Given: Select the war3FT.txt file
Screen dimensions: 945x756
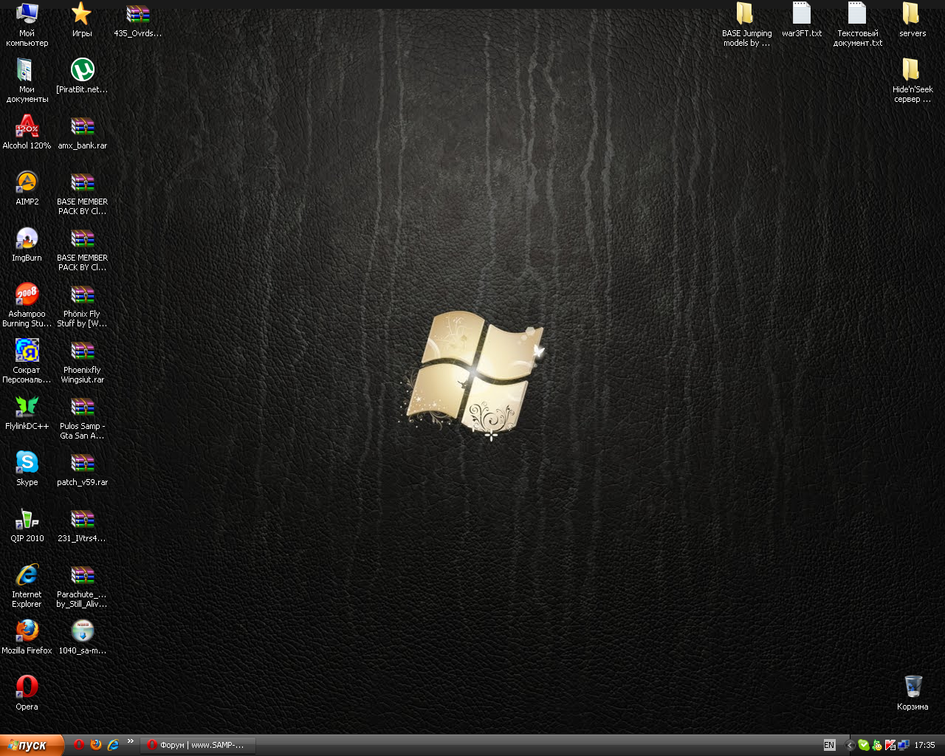Looking at the screenshot, I should (802, 20).
